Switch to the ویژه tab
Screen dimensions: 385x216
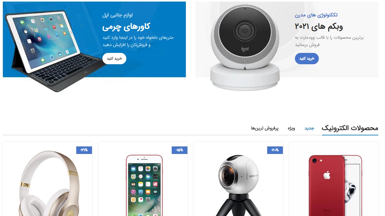(291, 128)
